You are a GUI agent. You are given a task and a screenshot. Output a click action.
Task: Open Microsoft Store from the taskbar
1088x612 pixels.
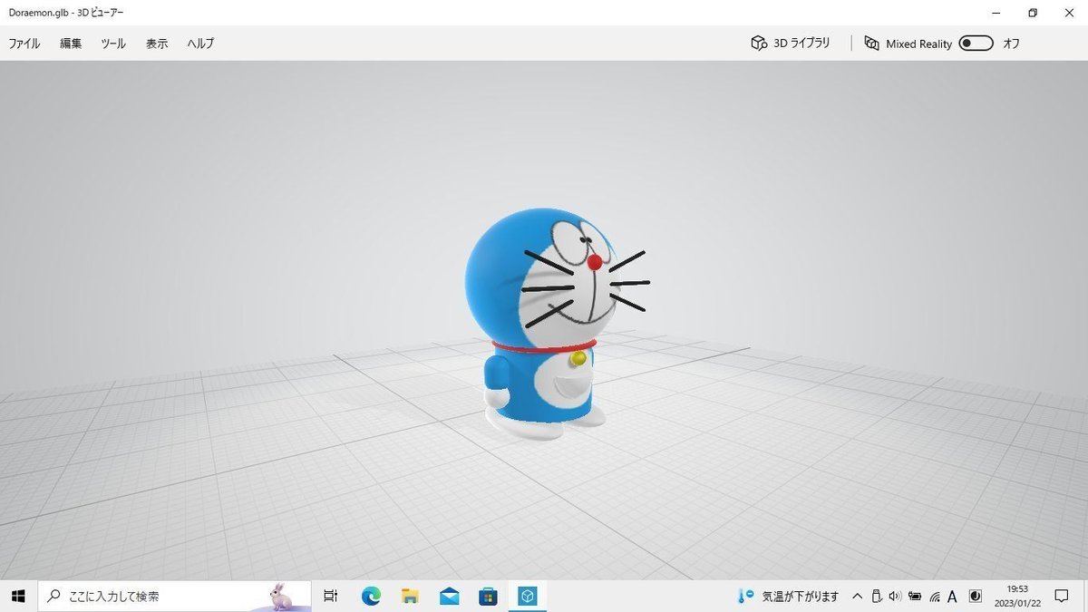(x=488, y=596)
